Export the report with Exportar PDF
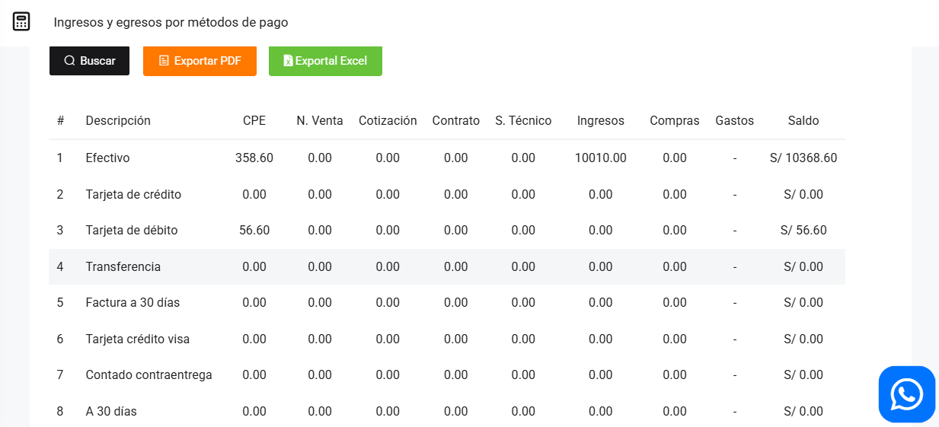Screen dimensions: 939x427 pos(200,61)
